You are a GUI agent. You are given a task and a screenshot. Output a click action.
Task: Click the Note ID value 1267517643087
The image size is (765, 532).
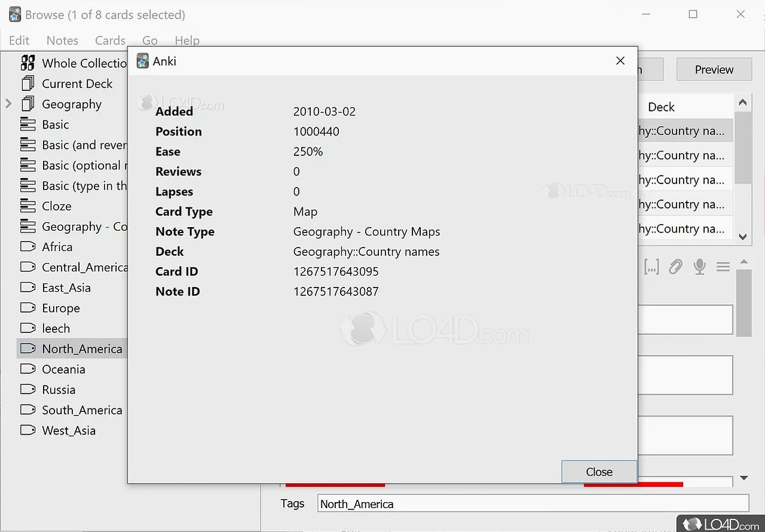(x=336, y=292)
